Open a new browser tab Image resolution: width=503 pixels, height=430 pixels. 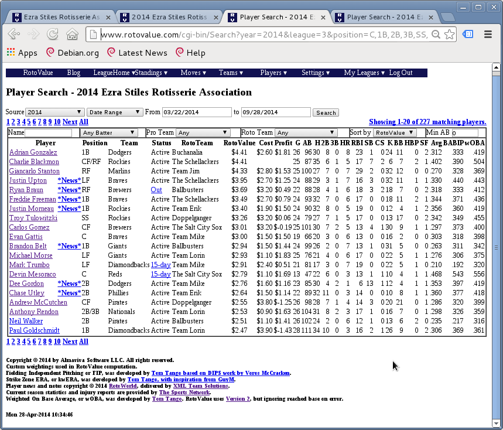coord(447,17)
